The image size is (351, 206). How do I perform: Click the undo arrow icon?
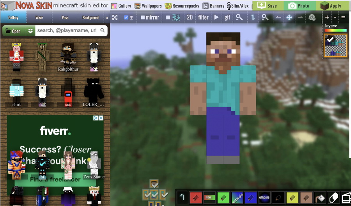182,197
